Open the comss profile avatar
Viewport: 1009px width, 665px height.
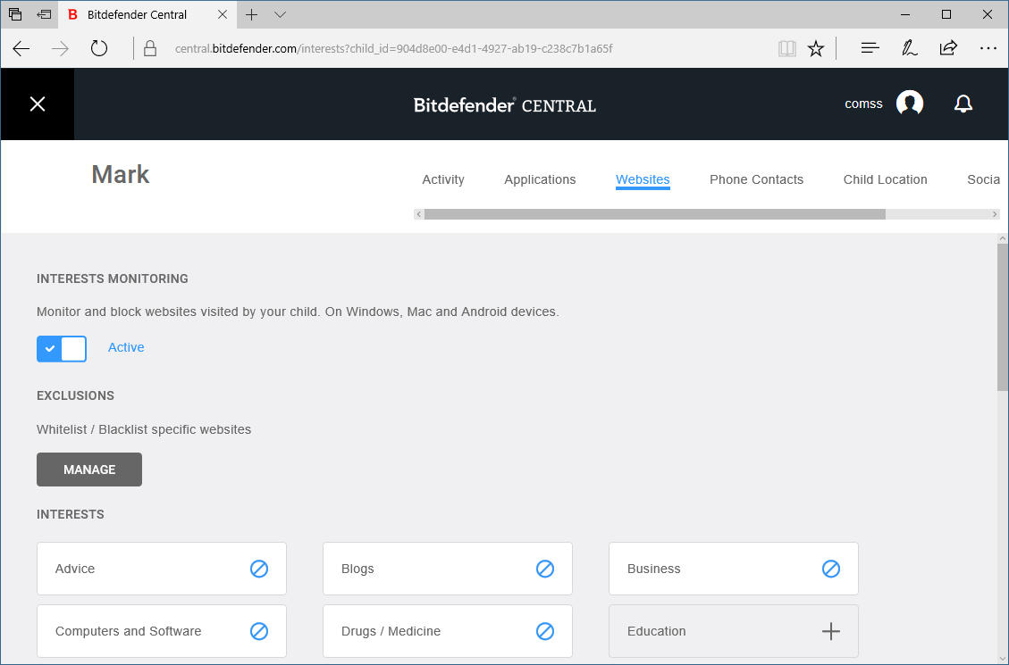(910, 103)
